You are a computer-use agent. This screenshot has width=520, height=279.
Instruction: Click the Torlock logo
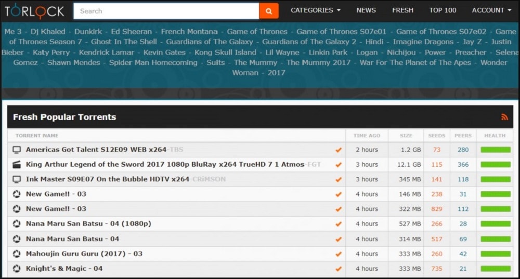pyautogui.click(x=34, y=11)
